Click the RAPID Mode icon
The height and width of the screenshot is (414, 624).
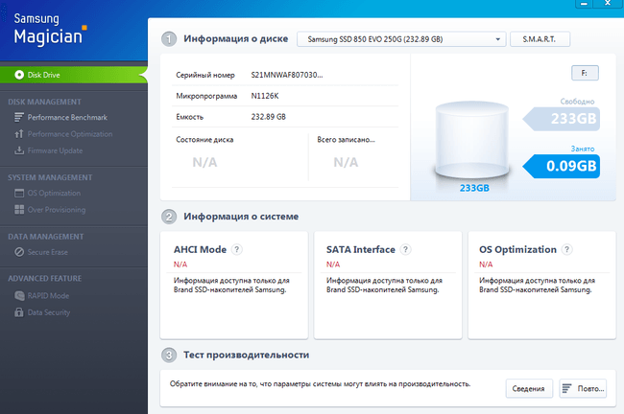point(19,296)
